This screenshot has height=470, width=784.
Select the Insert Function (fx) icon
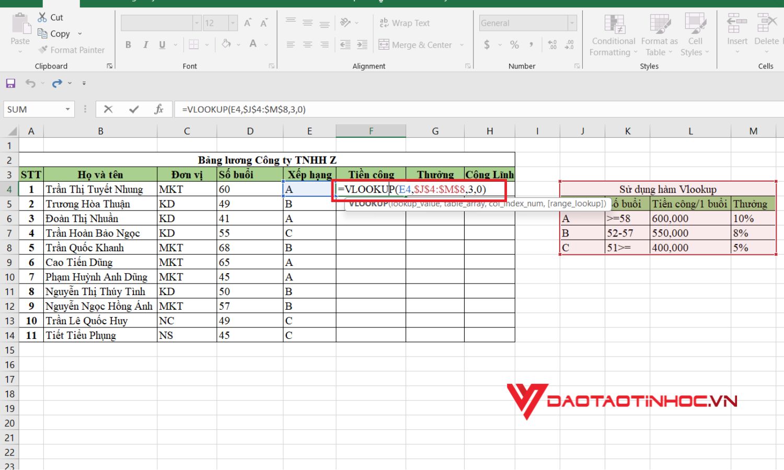[x=159, y=109]
